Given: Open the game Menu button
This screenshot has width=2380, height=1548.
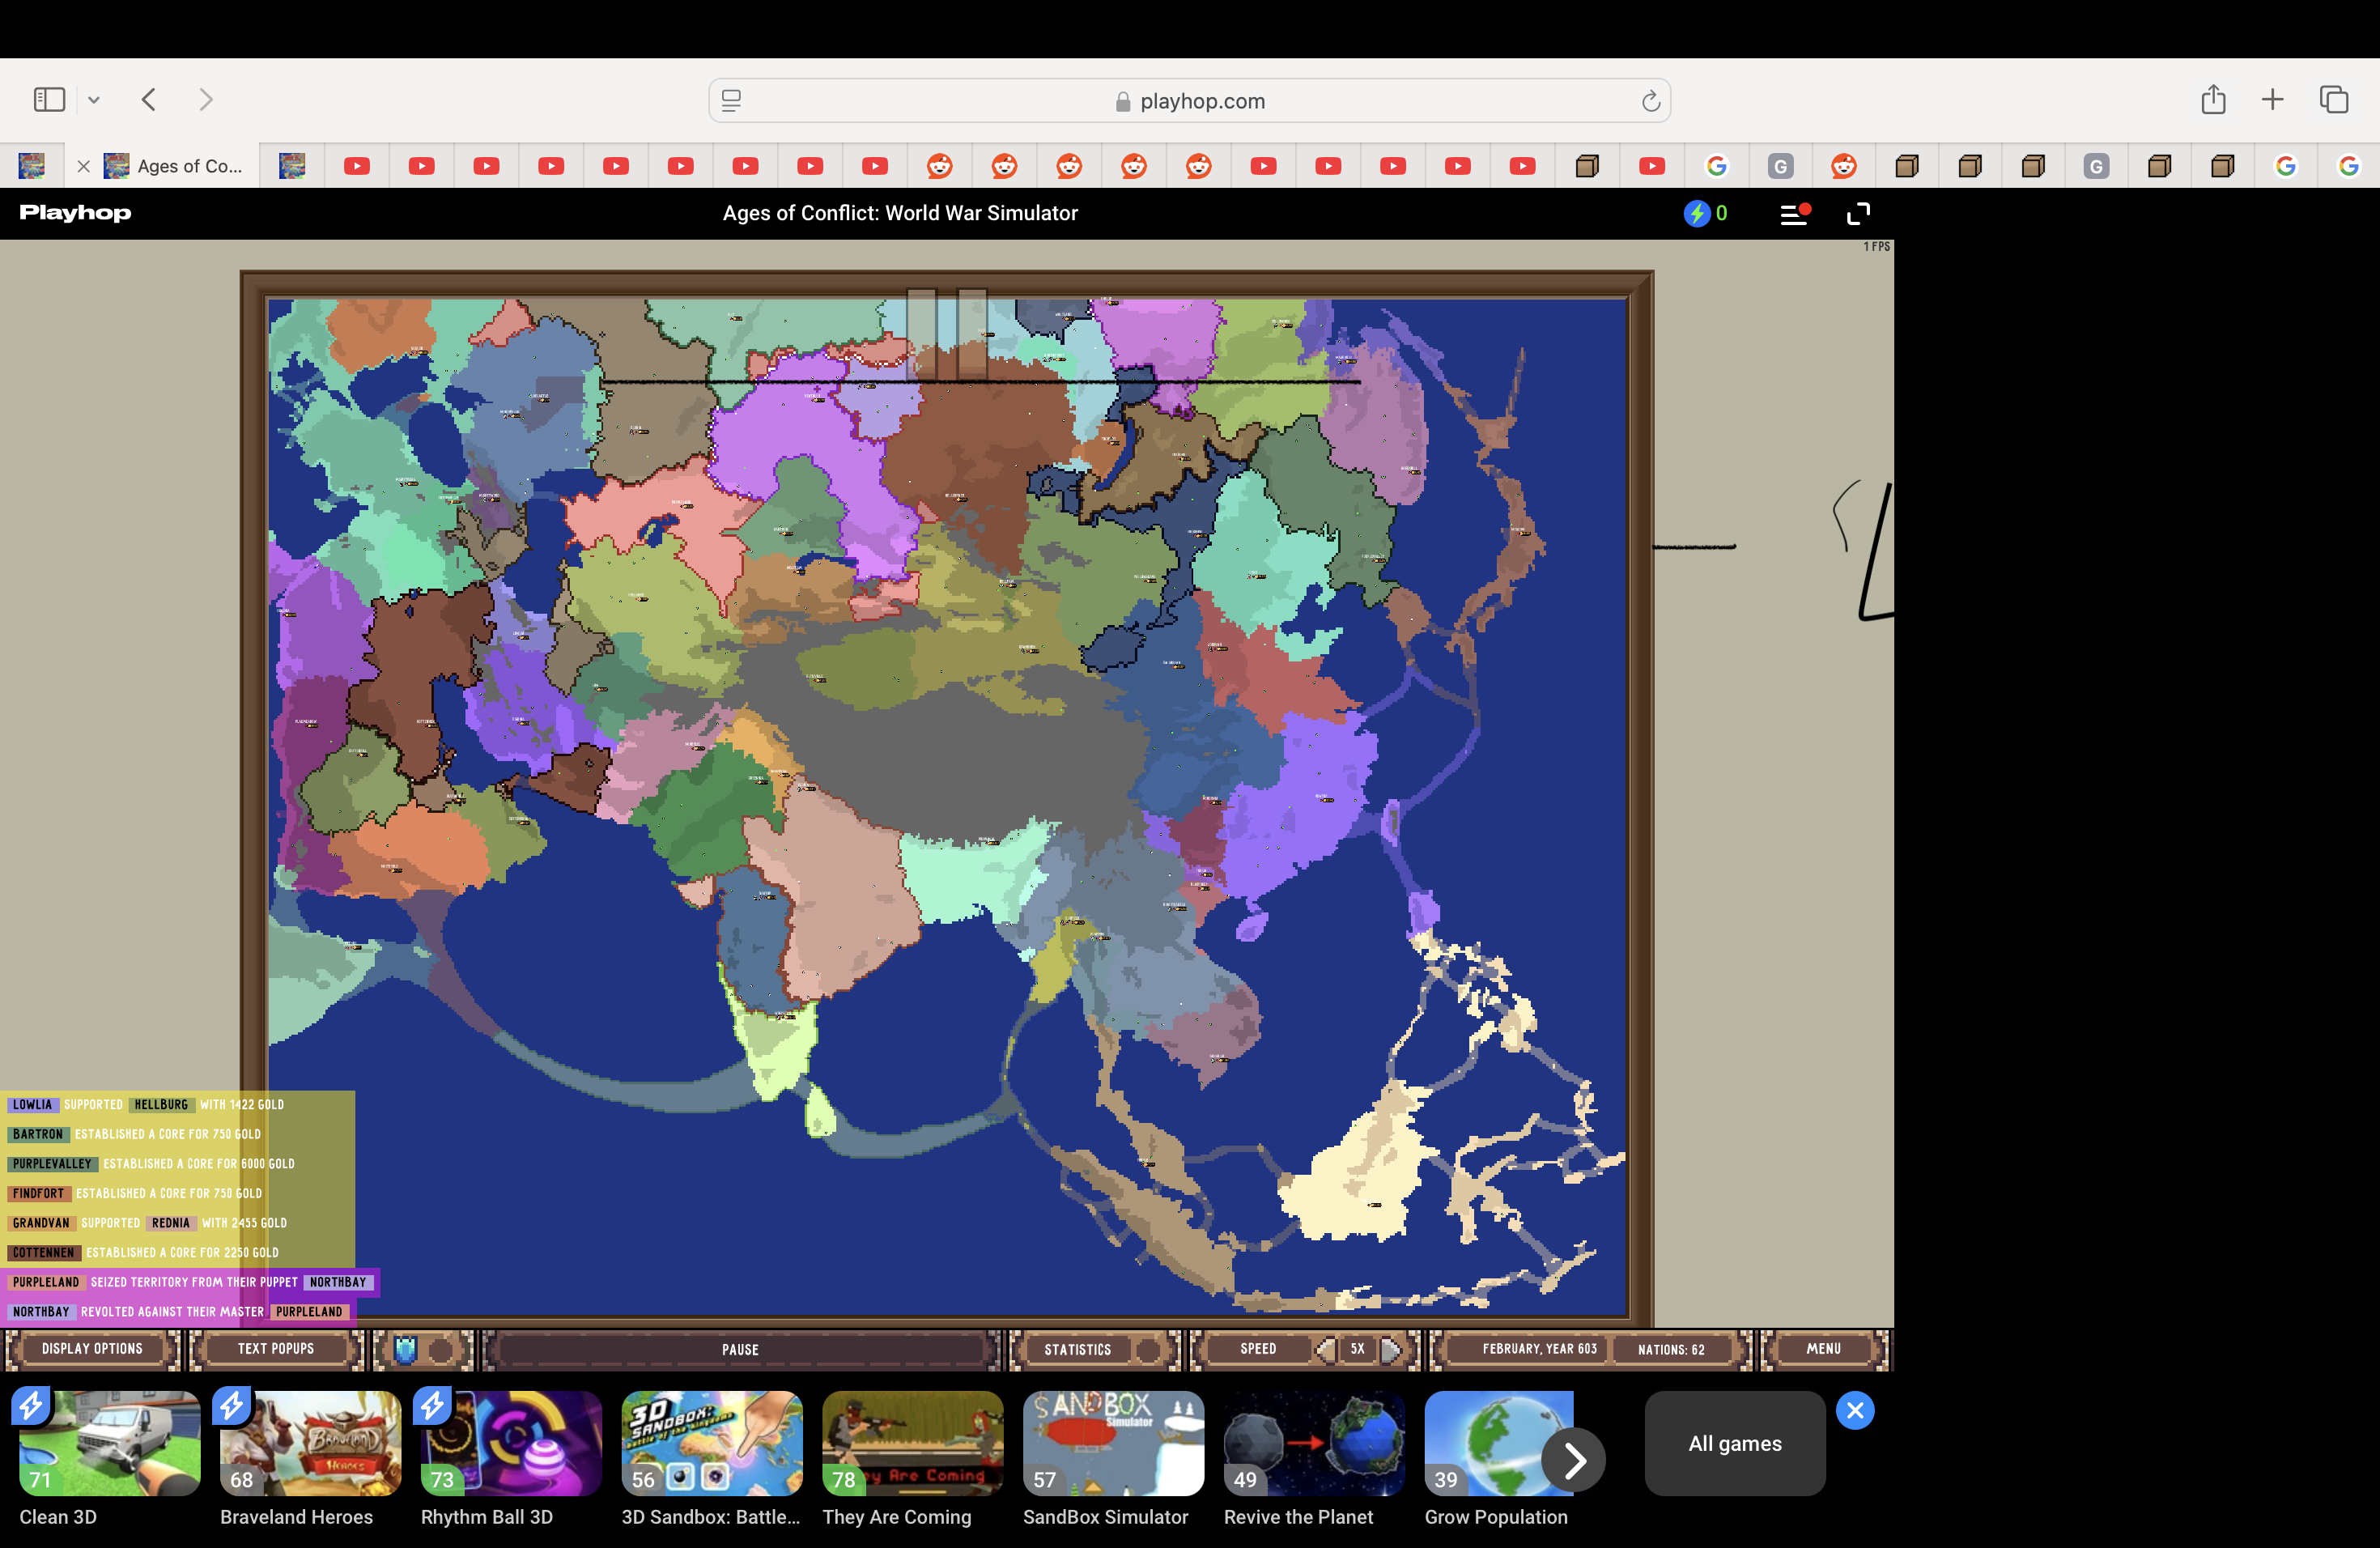Looking at the screenshot, I should (1823, 1348).
